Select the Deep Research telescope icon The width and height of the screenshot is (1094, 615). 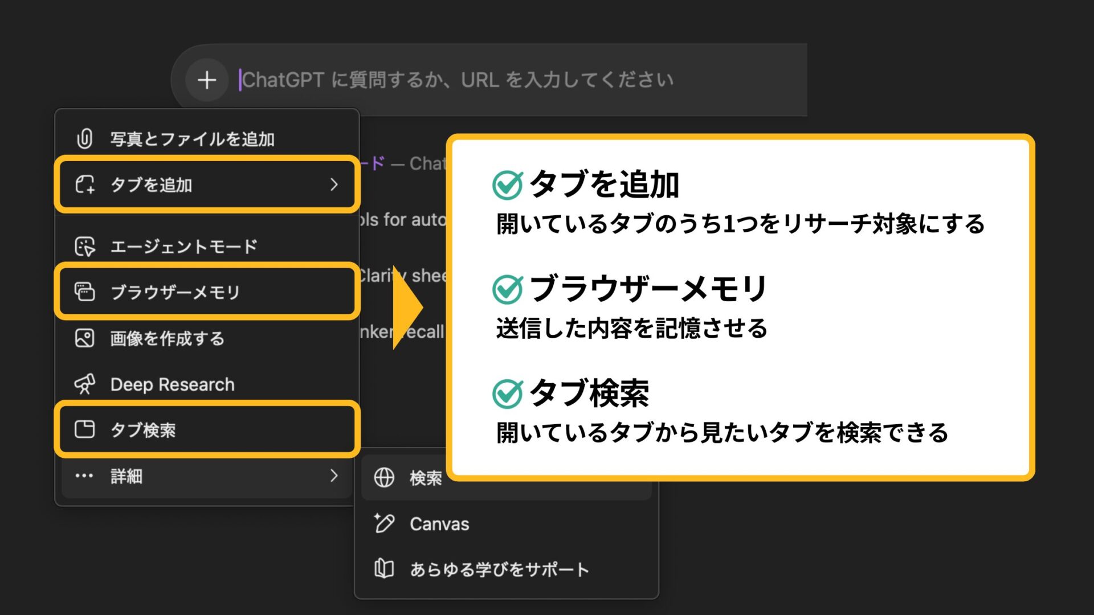click(84, 384)
